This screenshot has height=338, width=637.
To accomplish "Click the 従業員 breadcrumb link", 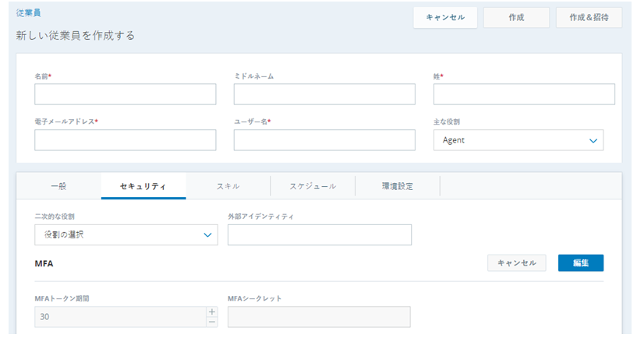I will (28, 13).
